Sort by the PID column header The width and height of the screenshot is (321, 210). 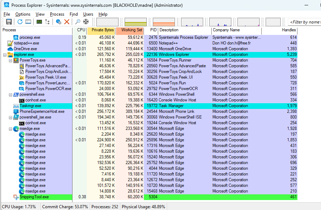pos(151,30)
